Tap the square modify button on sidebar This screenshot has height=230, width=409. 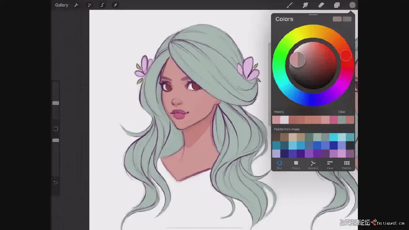[56, 129]
